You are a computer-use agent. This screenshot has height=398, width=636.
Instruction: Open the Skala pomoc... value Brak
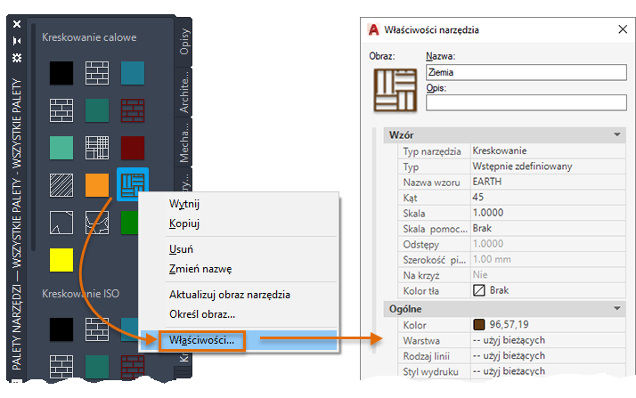coord(548,228)
